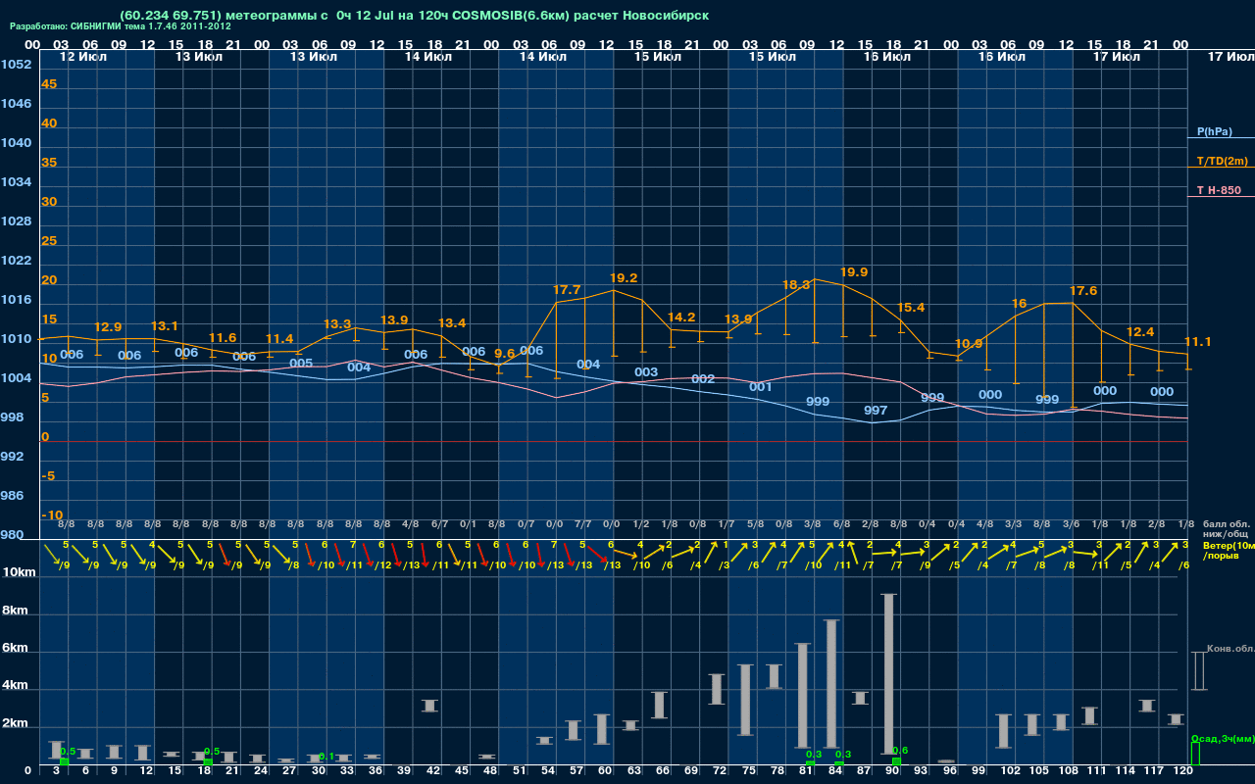This screenshot has width=1255, height=784.
Task: Select the P(hPa) legend label
Action: (1215, 131)
